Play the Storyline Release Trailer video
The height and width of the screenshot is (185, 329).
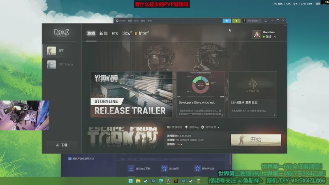pos(132,94)
